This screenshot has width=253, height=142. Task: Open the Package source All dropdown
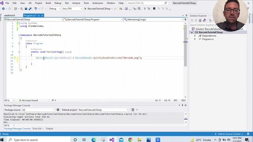click(38, 110)
